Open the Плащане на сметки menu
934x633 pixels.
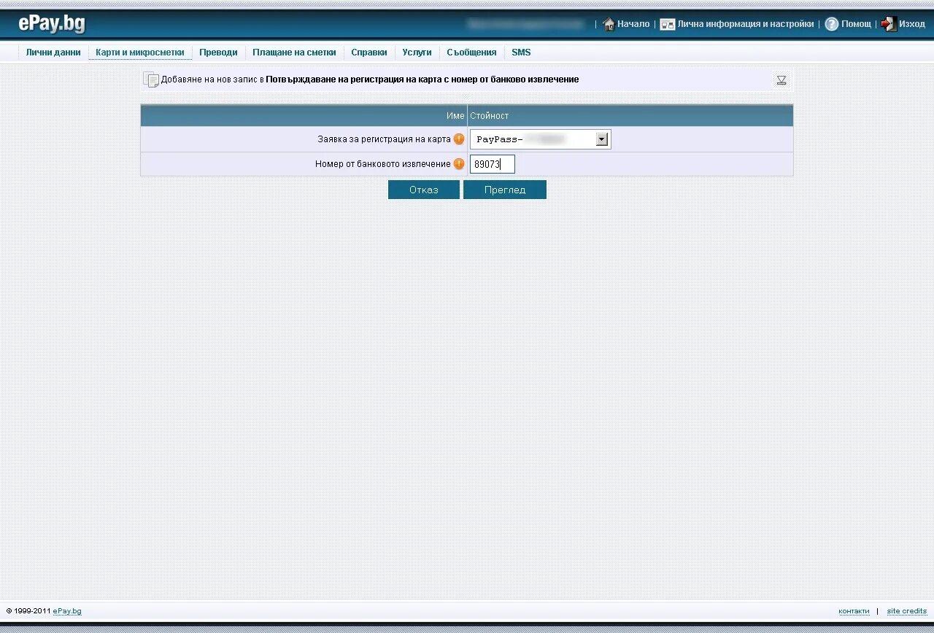tap(294, 53)
